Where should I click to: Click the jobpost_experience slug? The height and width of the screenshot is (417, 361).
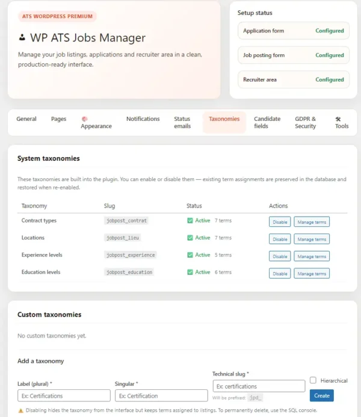pyautogui.click(x=131, y=255)
